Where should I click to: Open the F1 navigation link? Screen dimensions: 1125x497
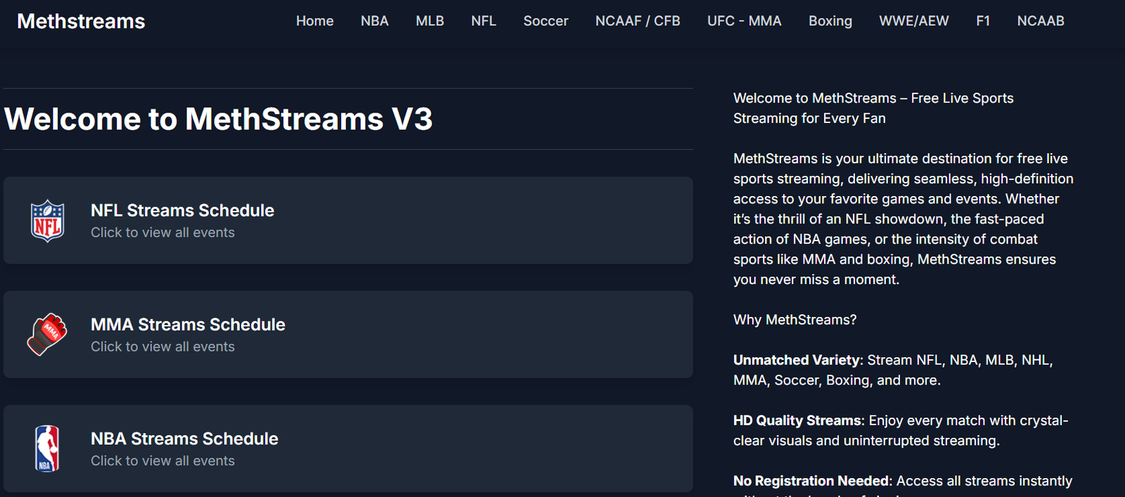click(x=983, y=21)
